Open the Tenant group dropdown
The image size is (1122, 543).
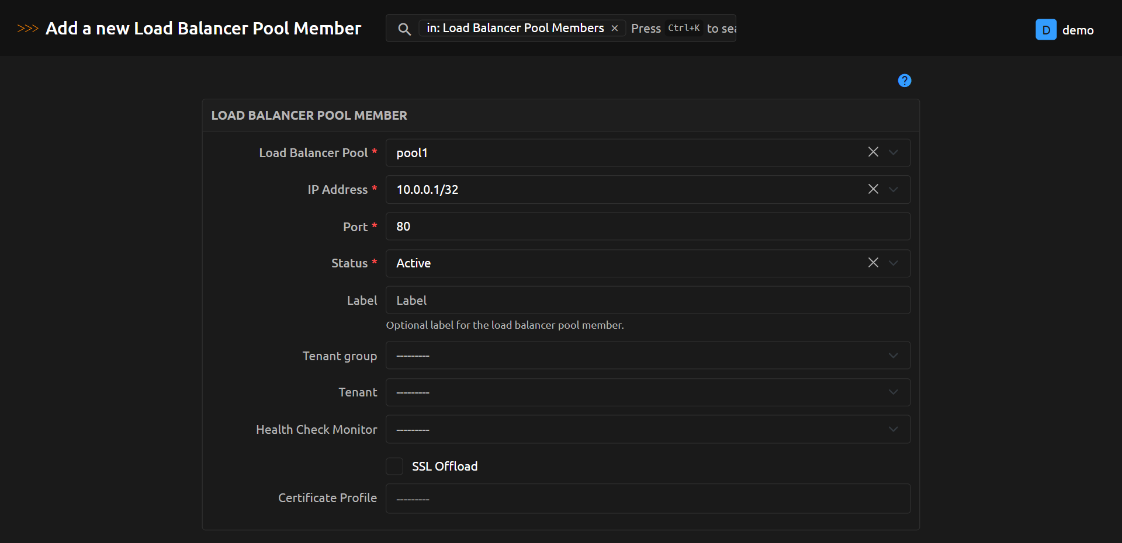(x=647, y=356)
